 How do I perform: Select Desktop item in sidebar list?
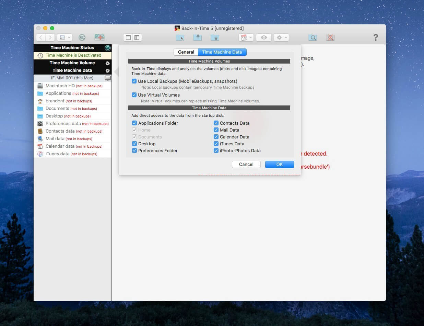(72, 116)
